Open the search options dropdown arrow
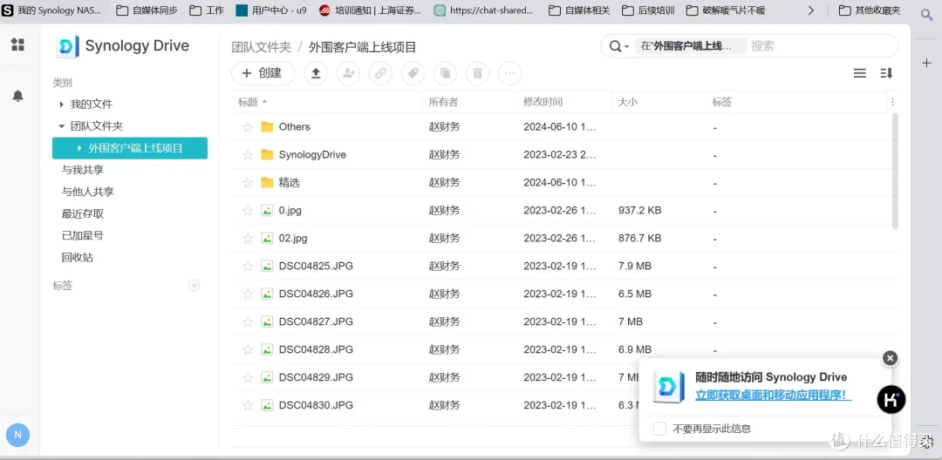 626,47
